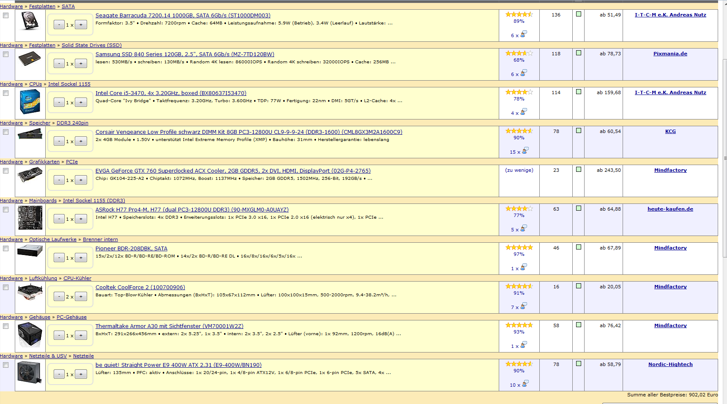This screenshot has height=404, width=727.
Task: Click the star rating of Pioneer BDR-208DBK
Action: pyautogui.click(x=519, y=247)
